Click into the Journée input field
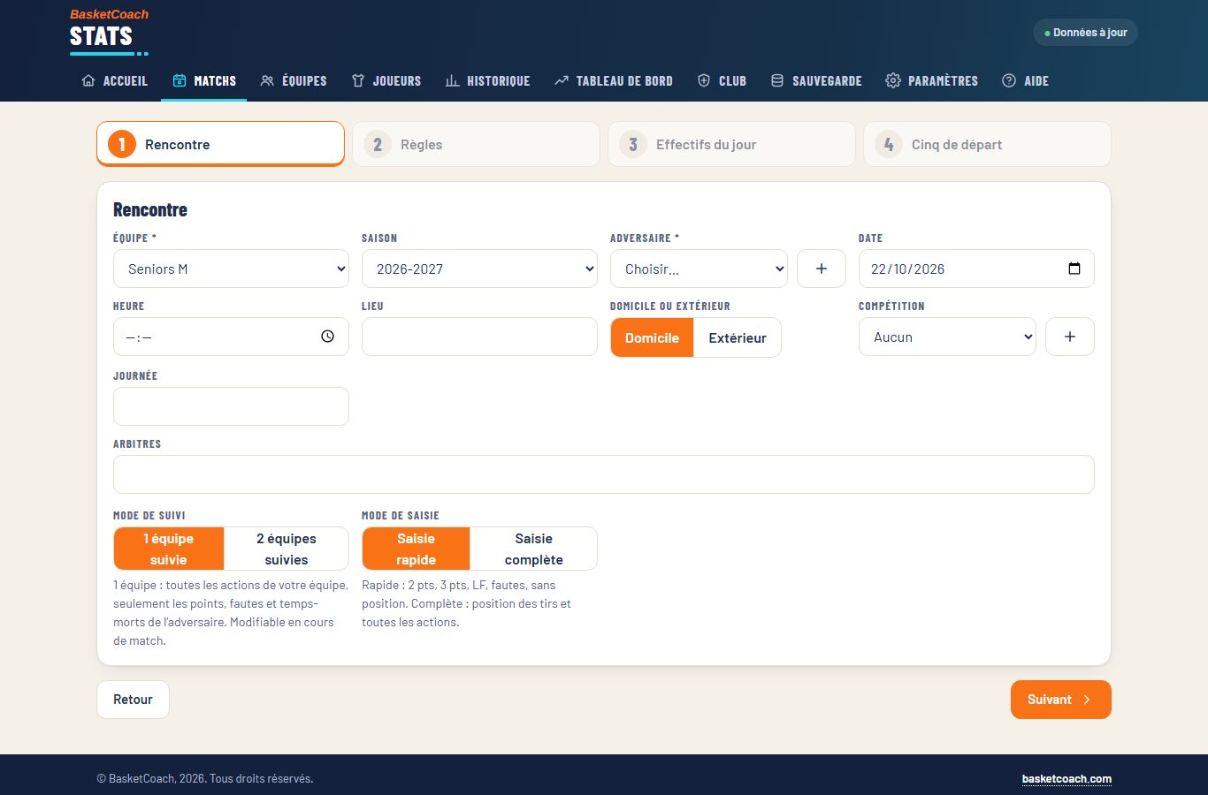Screen dimensions: 1208x795 [x=231, y=406]
